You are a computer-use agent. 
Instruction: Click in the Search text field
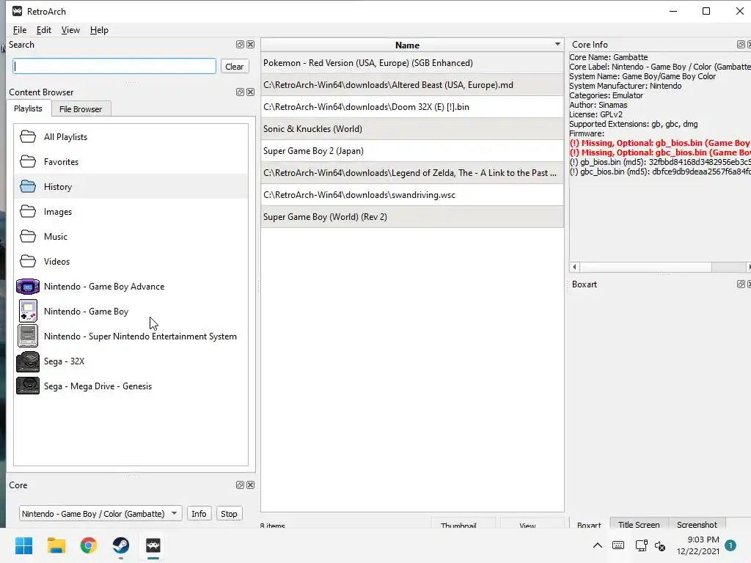click(114, 66)
